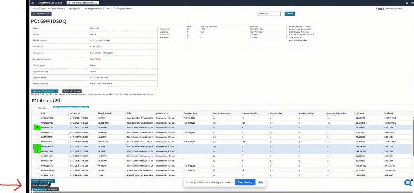Click Export data for your records
The height and width of the screenshot is (193, 414).
[x=43, y=91]
